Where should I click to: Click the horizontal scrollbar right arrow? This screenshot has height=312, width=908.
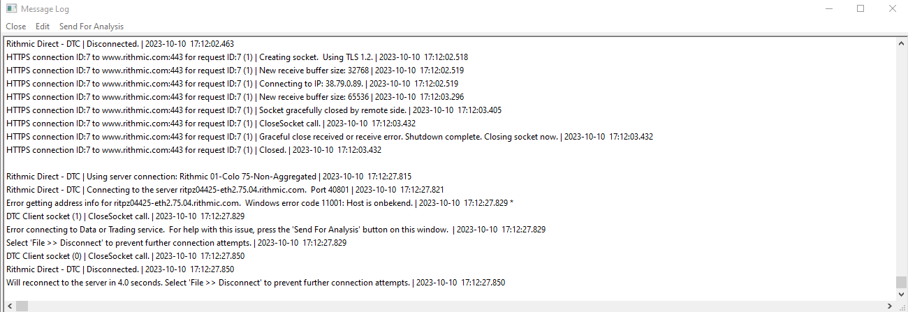(x=889, y=306)
